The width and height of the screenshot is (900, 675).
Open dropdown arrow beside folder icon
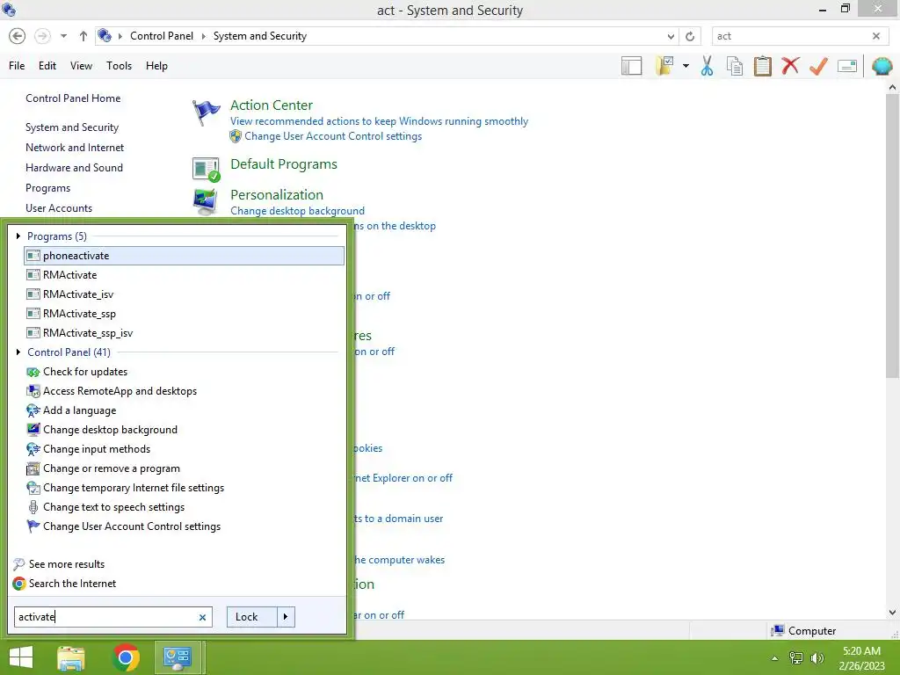686,66
